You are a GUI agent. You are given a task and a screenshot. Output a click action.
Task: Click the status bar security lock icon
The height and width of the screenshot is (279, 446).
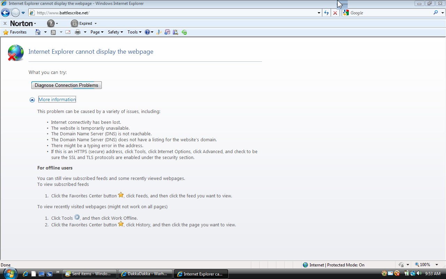[401, 265]
